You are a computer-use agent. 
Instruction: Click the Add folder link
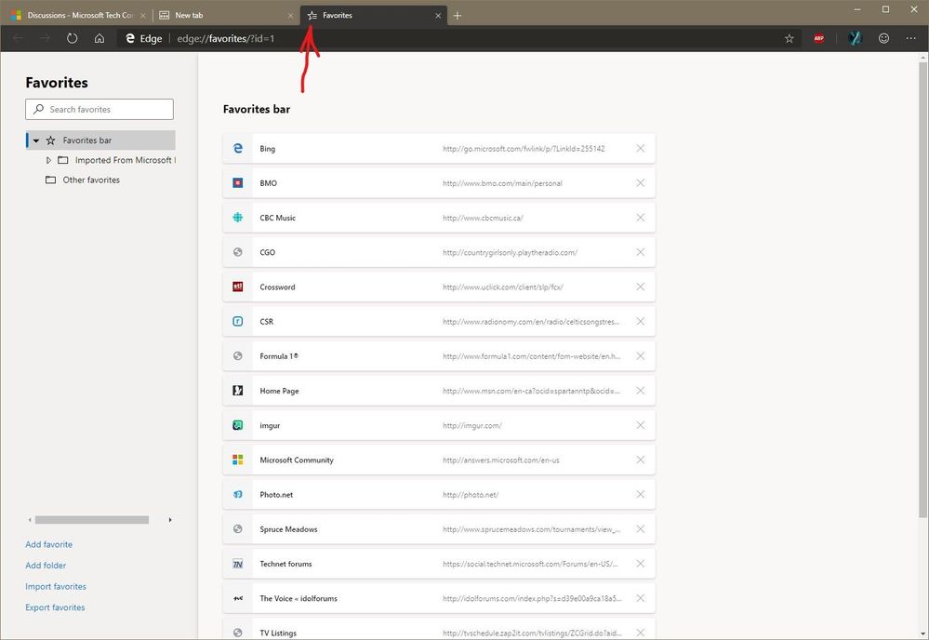click(x=46, y=566)
